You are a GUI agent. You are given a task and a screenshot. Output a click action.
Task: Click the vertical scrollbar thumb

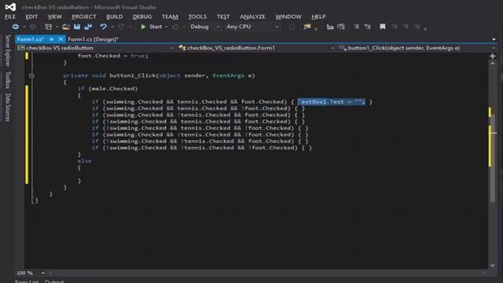(493, 157)
